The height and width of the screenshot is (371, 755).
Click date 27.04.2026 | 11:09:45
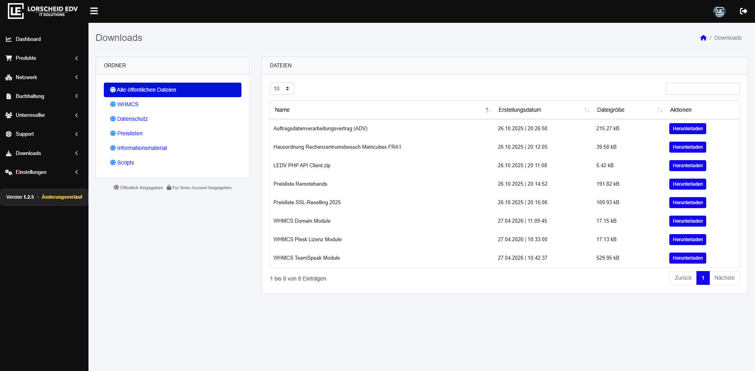(522, 221)
